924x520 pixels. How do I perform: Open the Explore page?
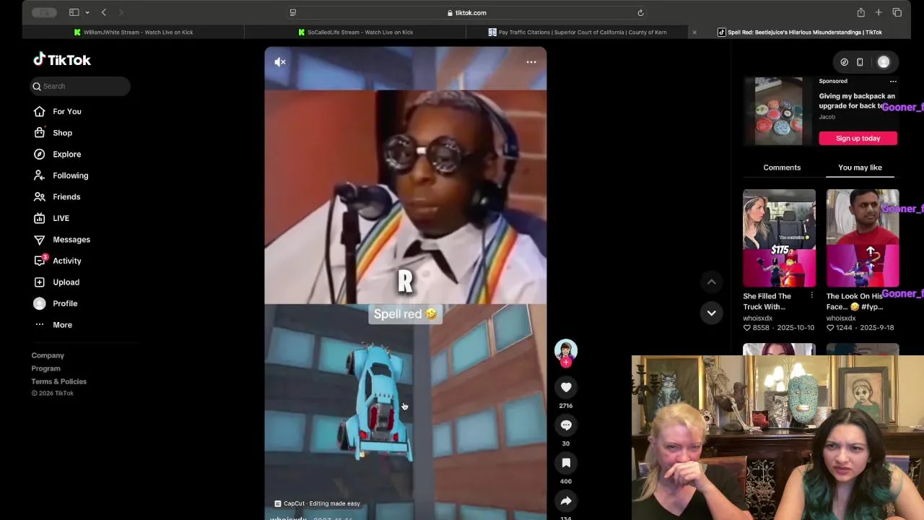[58, 154]
